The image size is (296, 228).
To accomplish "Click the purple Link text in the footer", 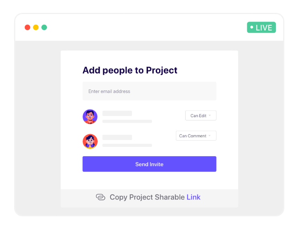I will pos(194,197).
